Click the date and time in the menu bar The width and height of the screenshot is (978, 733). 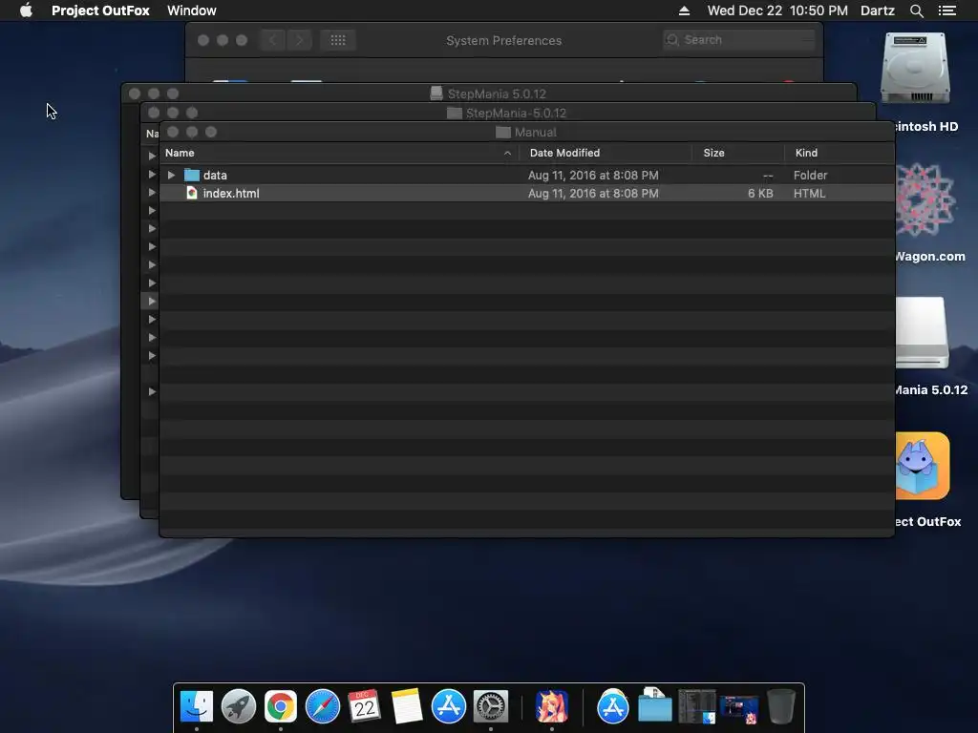(777, 10)
